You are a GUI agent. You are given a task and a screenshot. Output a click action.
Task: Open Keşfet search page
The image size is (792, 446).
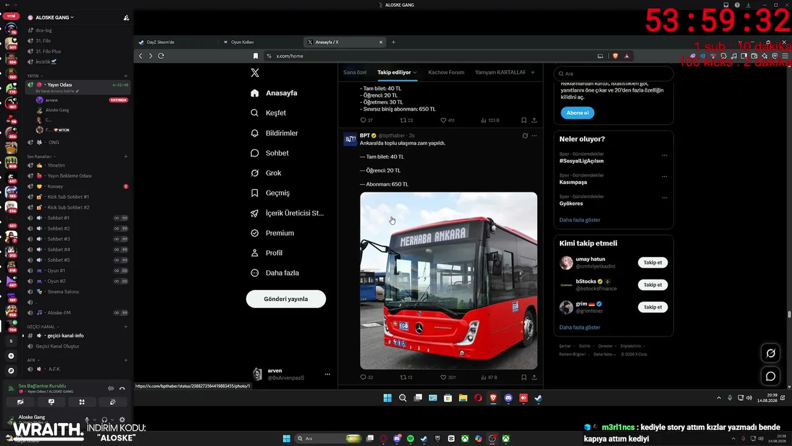269,113
